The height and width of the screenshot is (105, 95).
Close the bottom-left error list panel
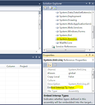(x=39, y=57)
